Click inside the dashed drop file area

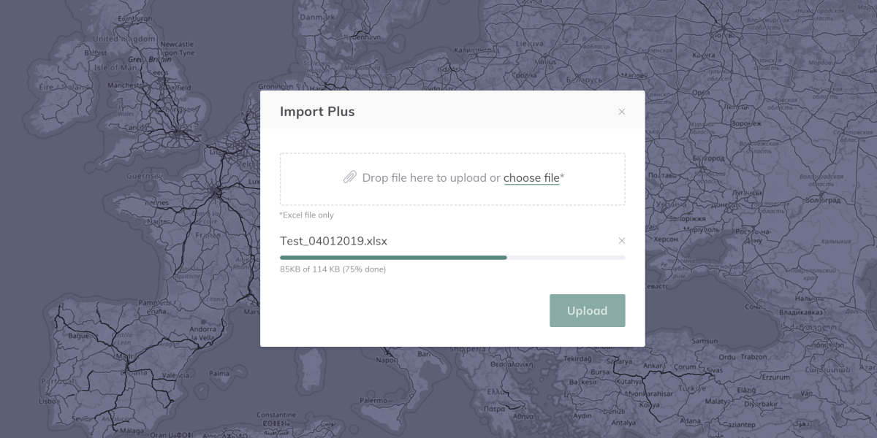click(452, 193)
